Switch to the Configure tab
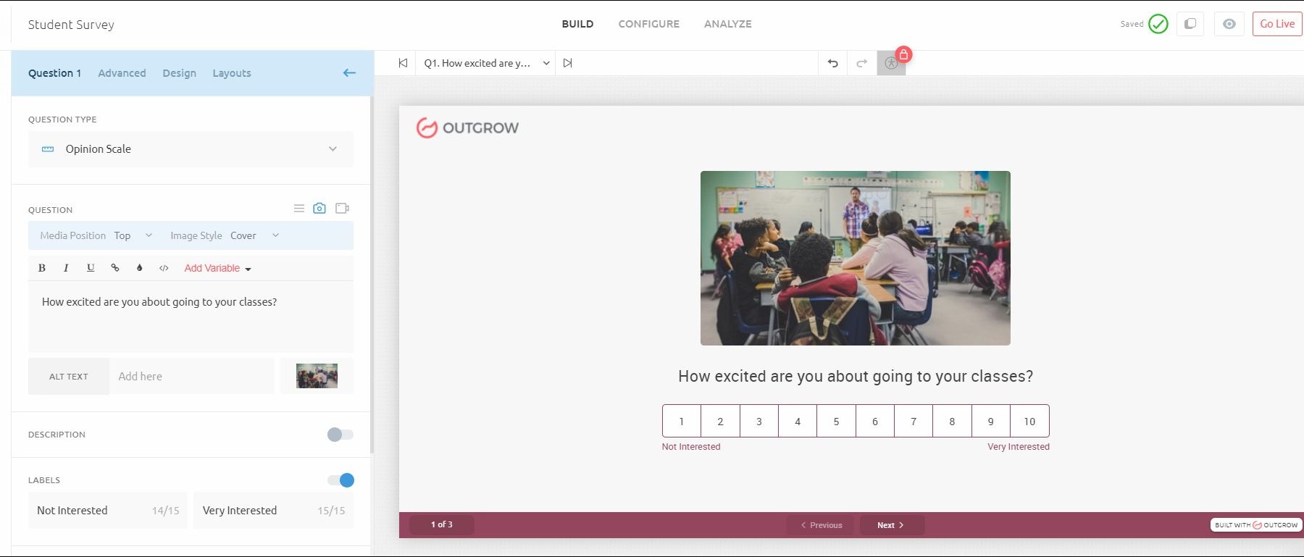This screenshot has width=1304, height=557. (x=648, y=24)
